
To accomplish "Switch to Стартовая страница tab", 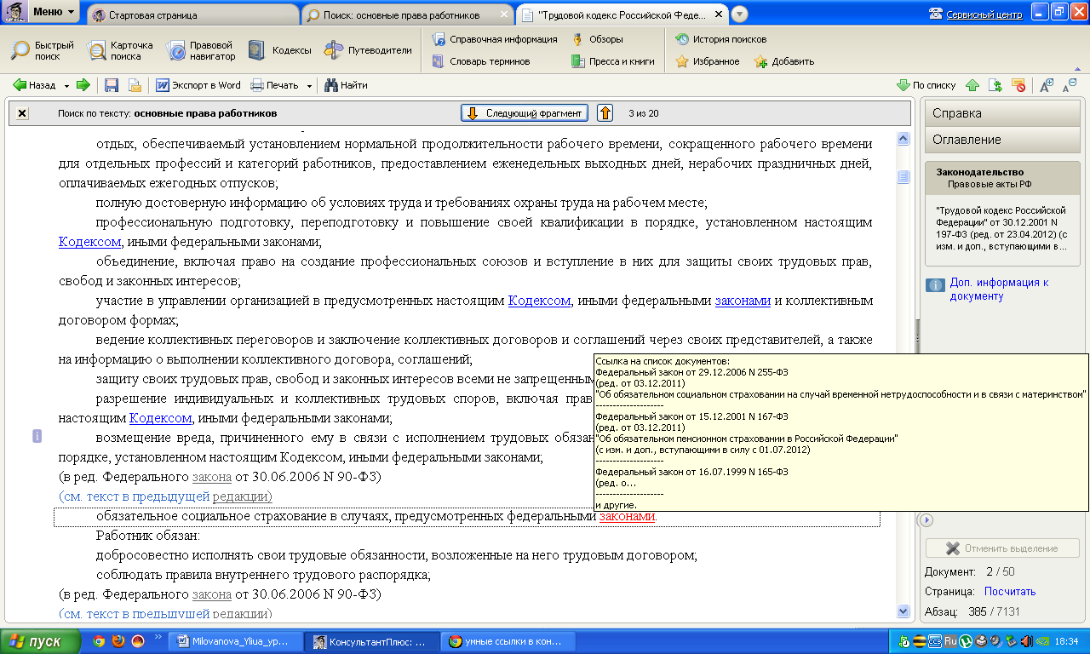I will 192,15.
